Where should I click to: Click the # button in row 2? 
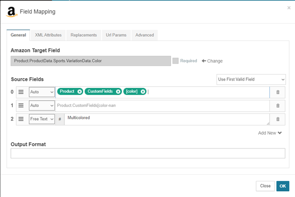[x=60, y=119]
